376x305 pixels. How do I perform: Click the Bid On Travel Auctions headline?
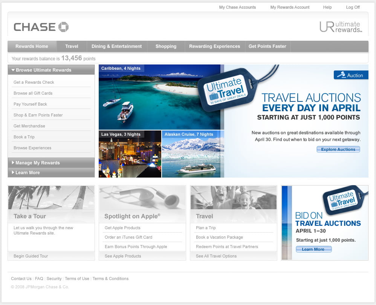[328, 219]
